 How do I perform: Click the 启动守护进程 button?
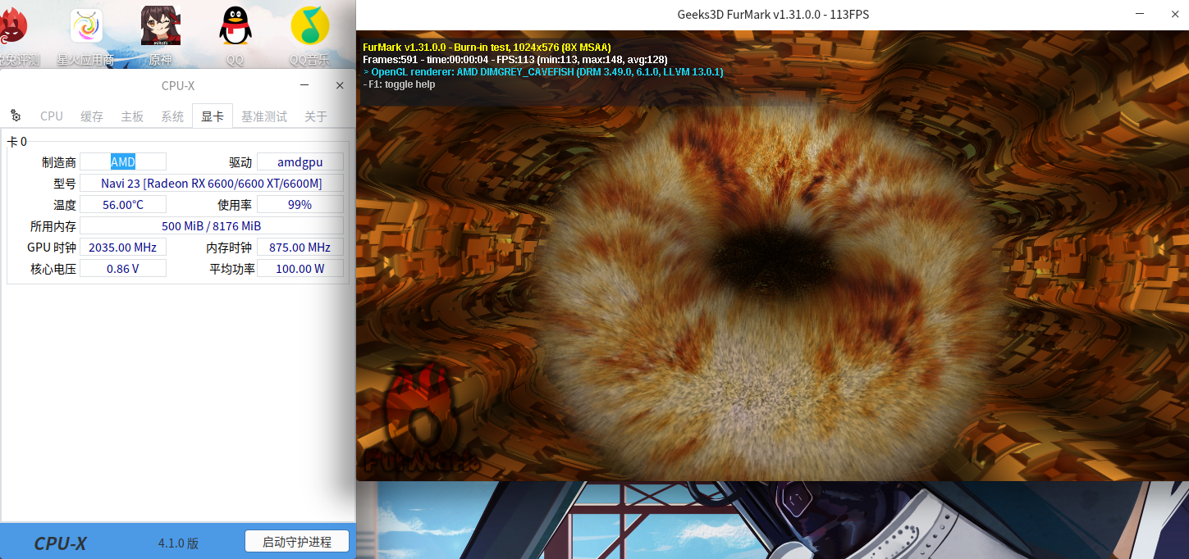[x=297, y=542]
